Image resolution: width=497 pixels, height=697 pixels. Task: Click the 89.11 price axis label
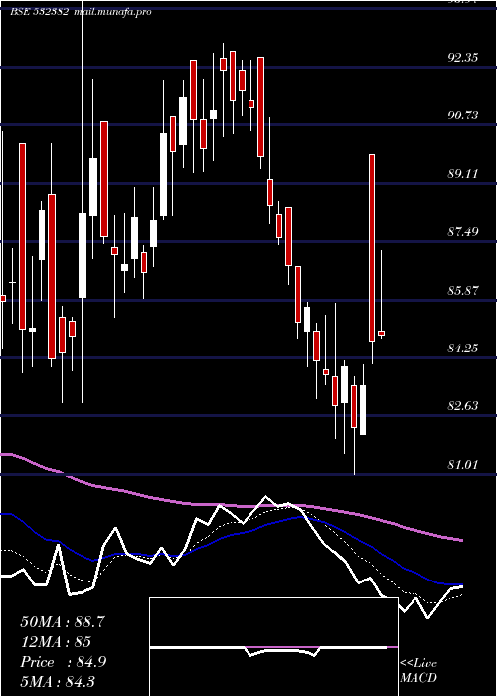[x=463, y=174]
